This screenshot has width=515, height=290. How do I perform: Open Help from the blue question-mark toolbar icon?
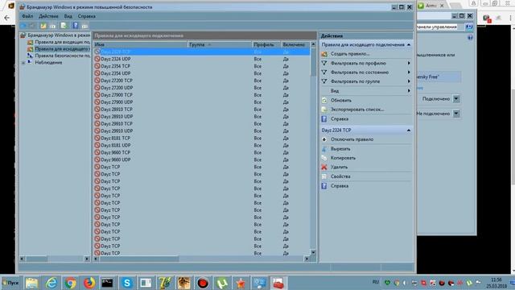pos(75,26)
